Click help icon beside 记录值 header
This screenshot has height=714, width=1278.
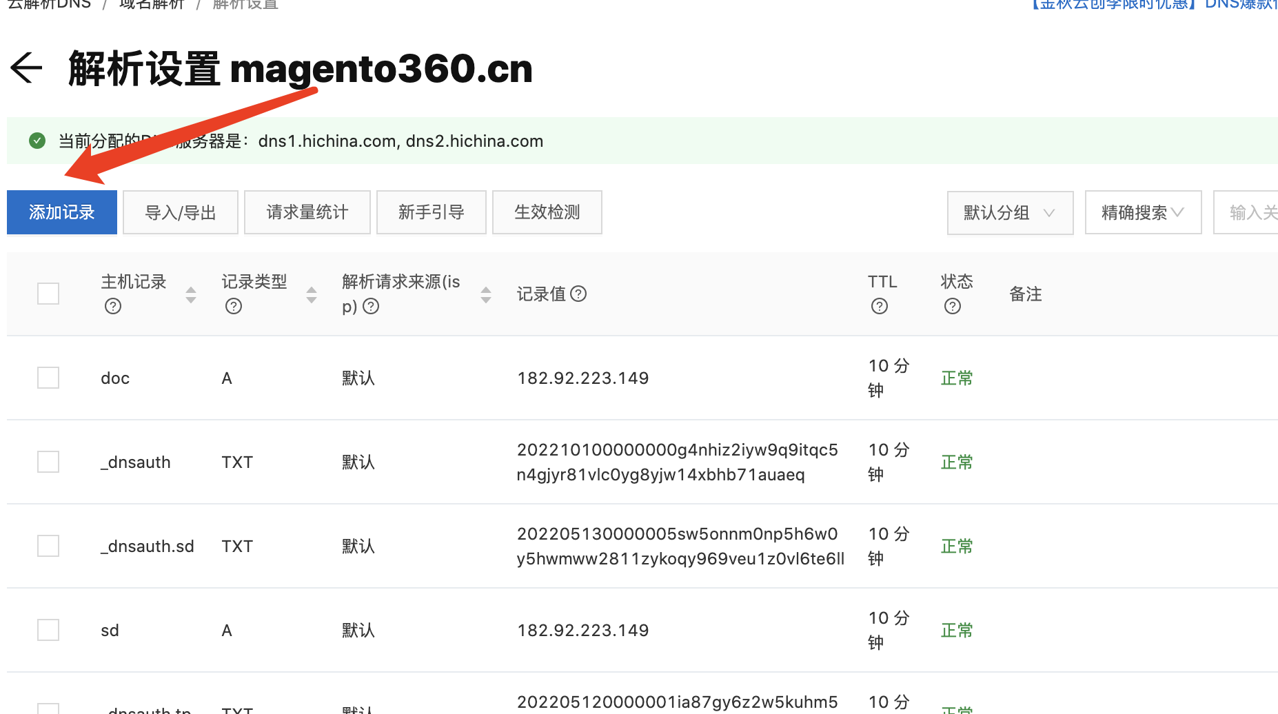[579, 294]
